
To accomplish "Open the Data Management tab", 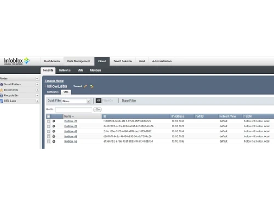I will pyautogui.click(x=79, y=61).
